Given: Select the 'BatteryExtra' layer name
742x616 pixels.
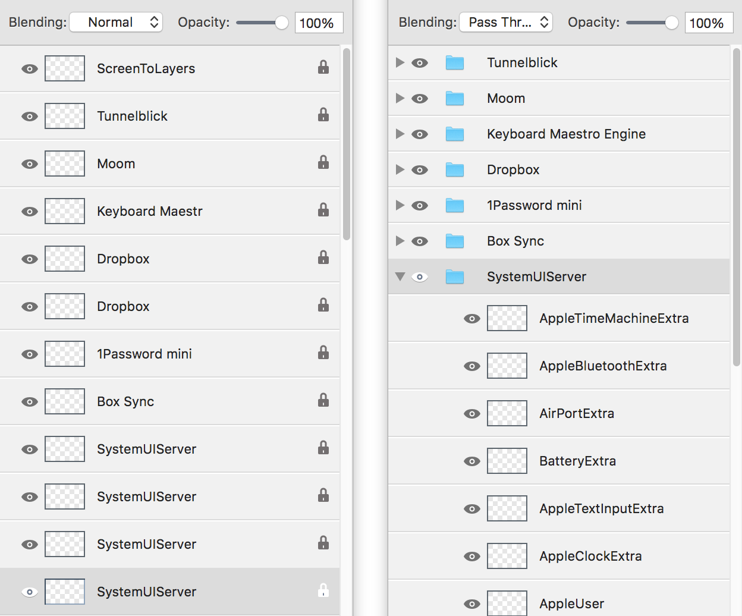Looking at the screenshot, I should click(x=578, y=461).
